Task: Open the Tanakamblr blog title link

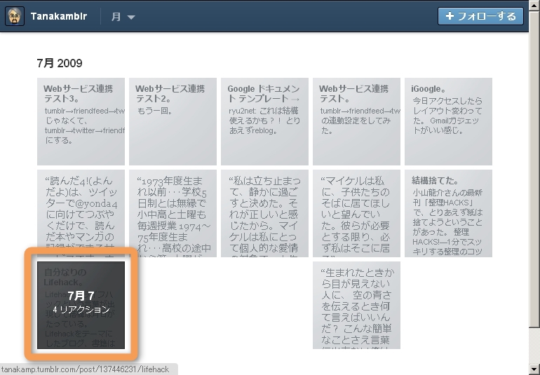Action: point(59,17)
